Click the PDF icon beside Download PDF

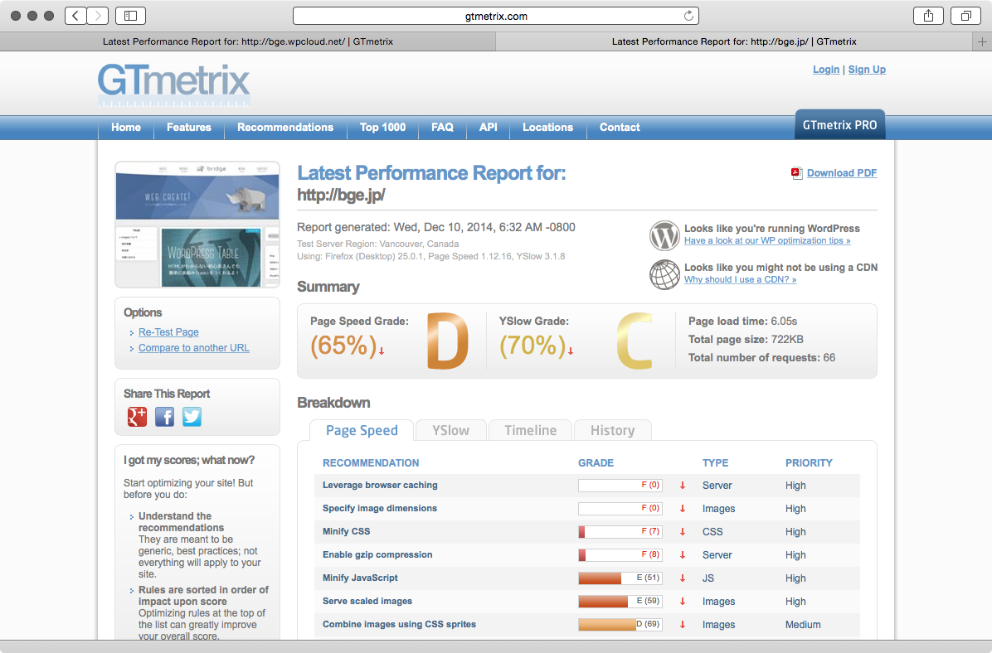[796, 173]
